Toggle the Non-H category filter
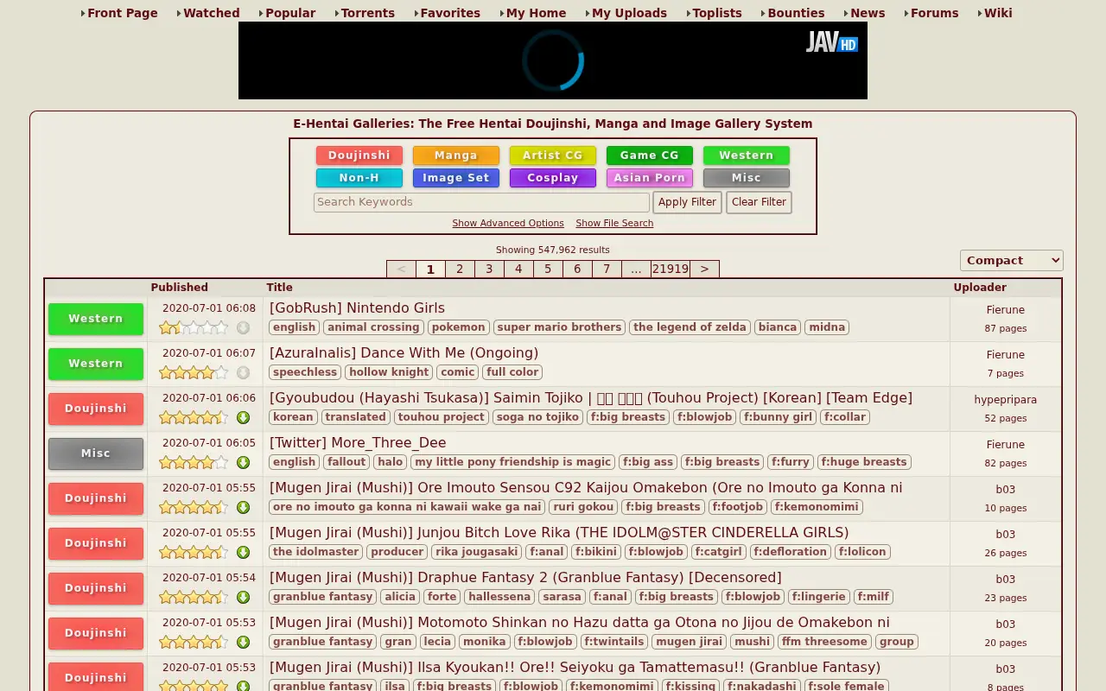Image resolution: width=1106 pixels, height=691 pixels. [359, 178]
